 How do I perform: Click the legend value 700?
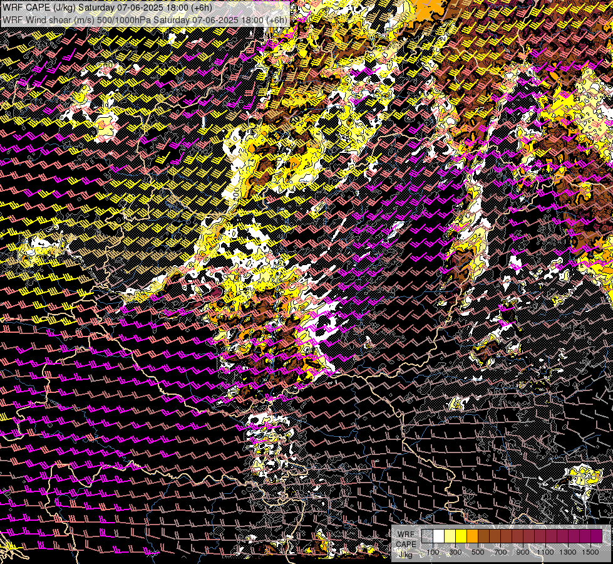(500, 552)
